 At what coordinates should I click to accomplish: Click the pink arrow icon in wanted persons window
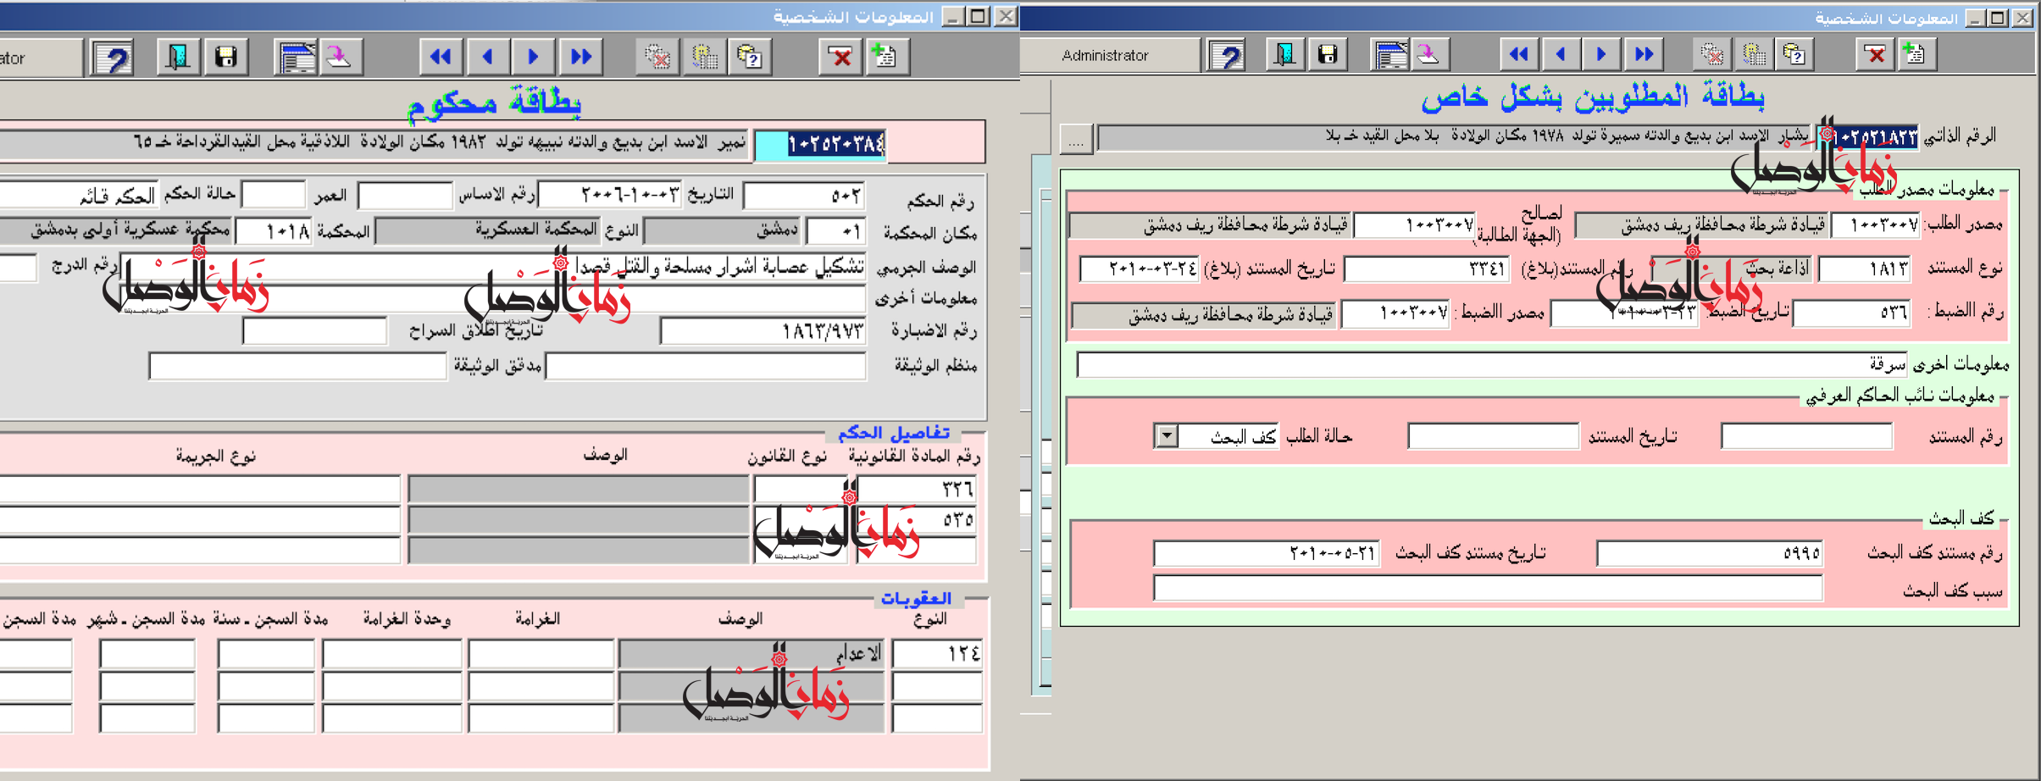tap(1429, 55)
